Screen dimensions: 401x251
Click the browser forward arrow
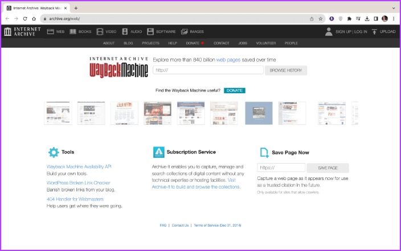[16, 19]
